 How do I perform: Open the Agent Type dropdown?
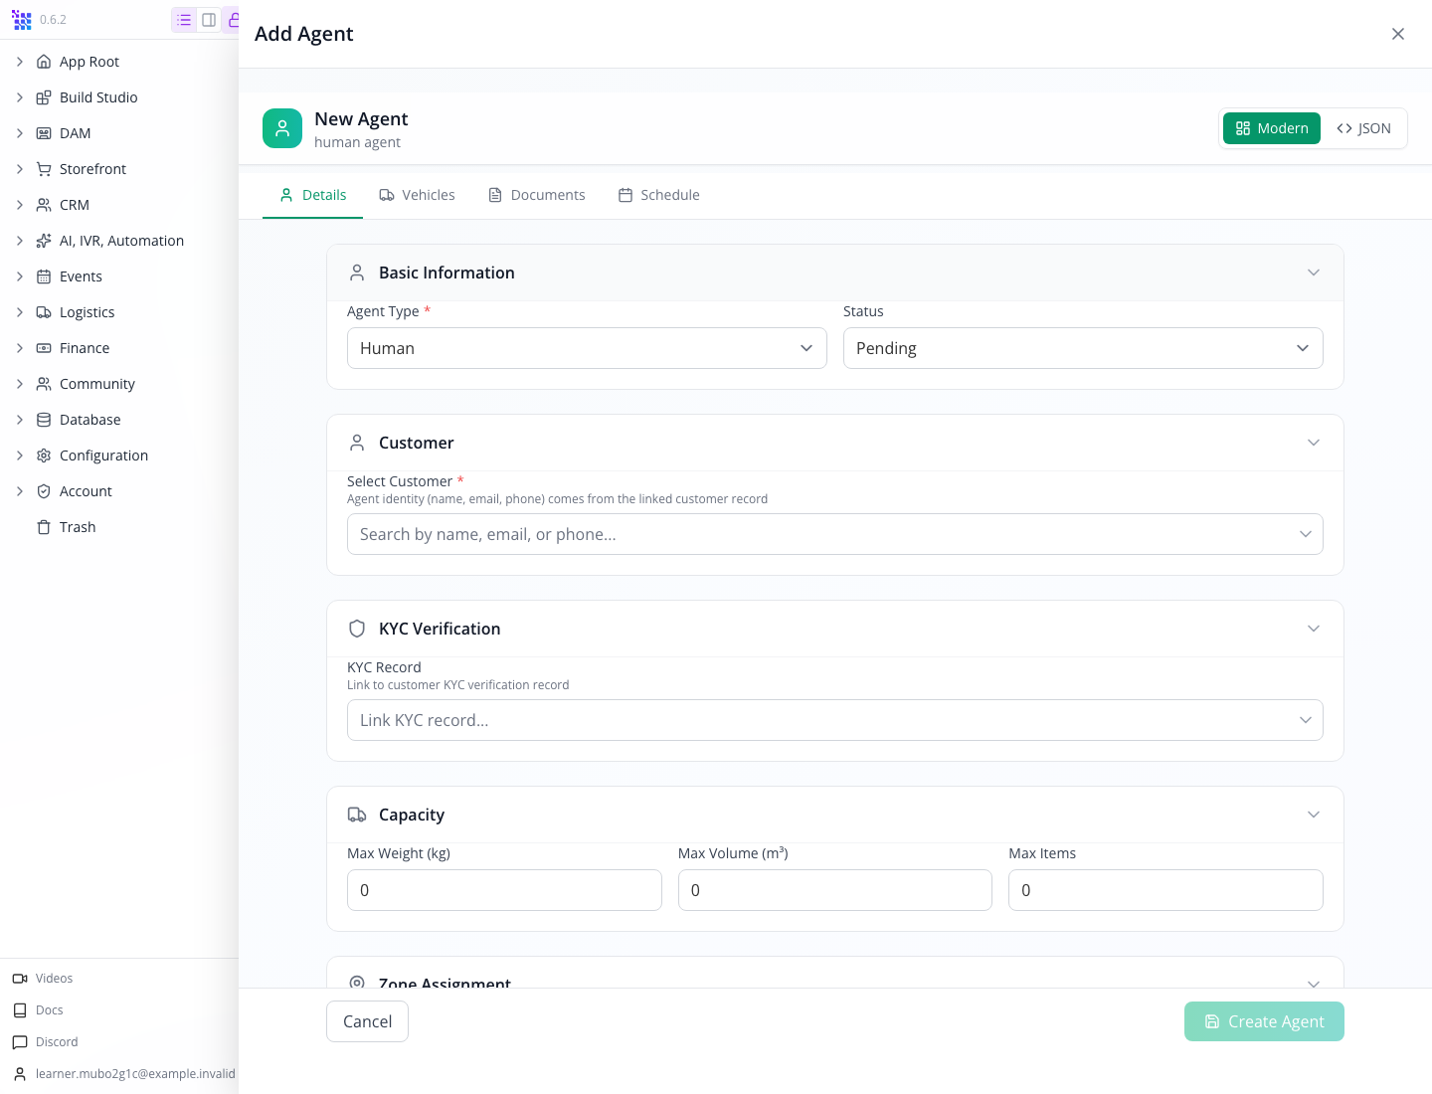(x=587, y=348)
